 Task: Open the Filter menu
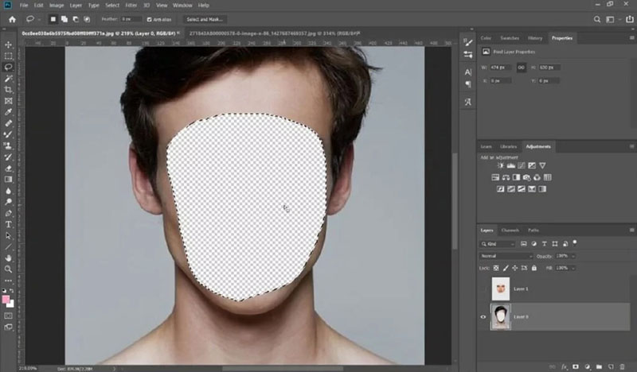click(x=129, y=6)
